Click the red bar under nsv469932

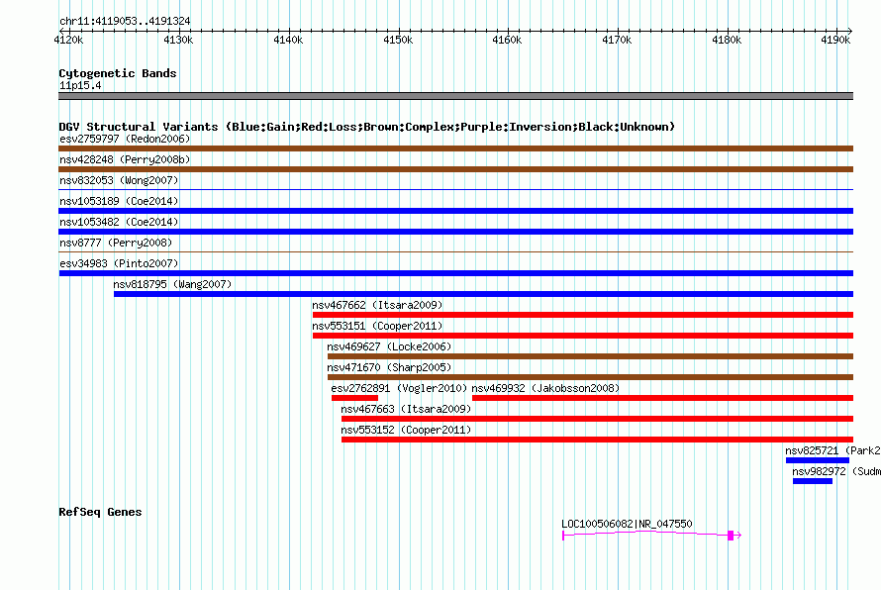click(x=662, y=398)
